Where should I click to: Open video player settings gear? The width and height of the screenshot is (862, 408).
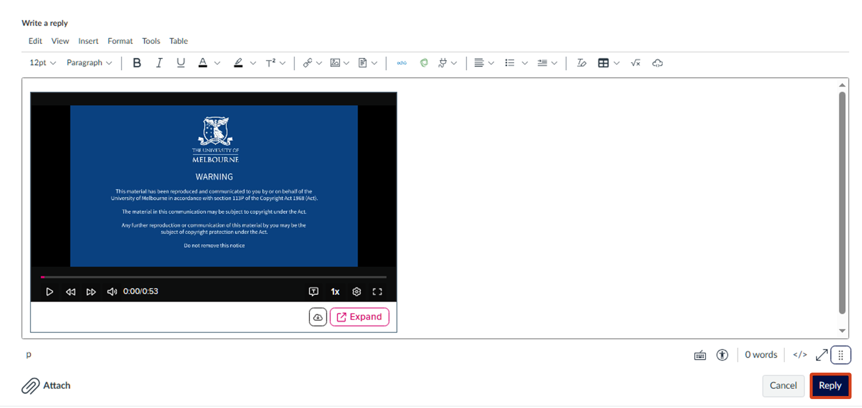tap(357, 292)
